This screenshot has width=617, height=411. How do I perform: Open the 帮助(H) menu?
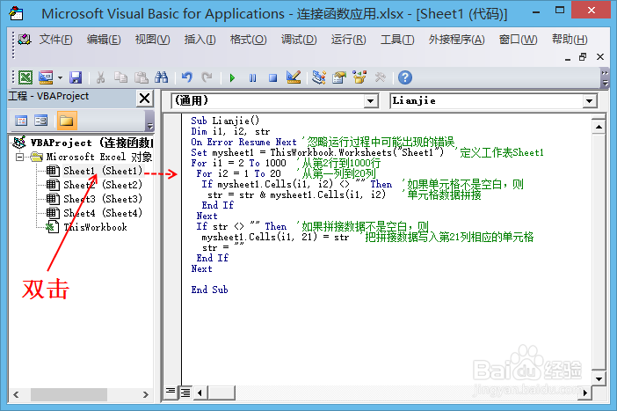(x=570, y=40)
